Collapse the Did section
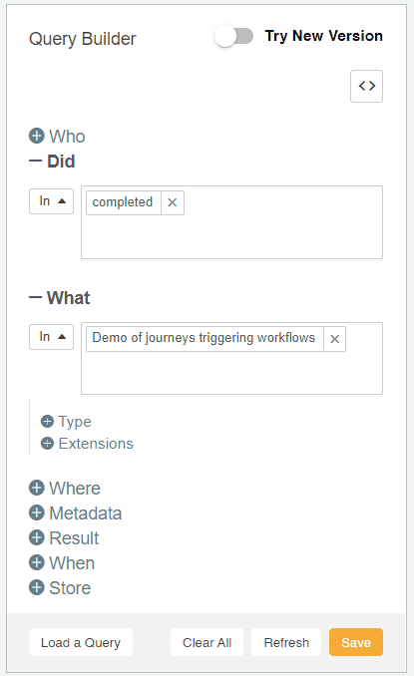This screenshot has width=414, height=676. point(35,162)
